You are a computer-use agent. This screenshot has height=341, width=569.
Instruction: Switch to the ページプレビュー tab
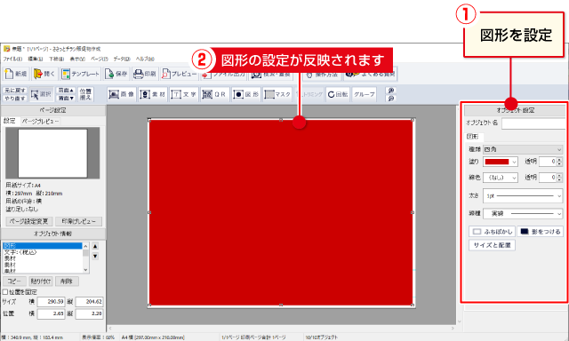tap(40, 121)
